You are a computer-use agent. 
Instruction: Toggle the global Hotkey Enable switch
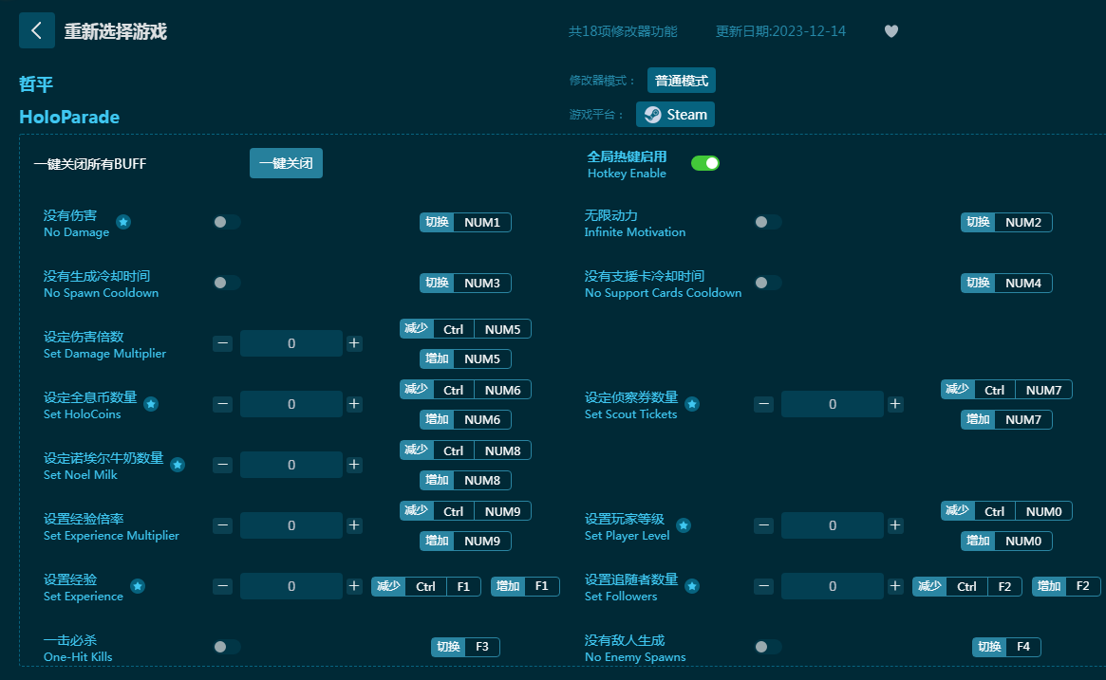(704, 163)
